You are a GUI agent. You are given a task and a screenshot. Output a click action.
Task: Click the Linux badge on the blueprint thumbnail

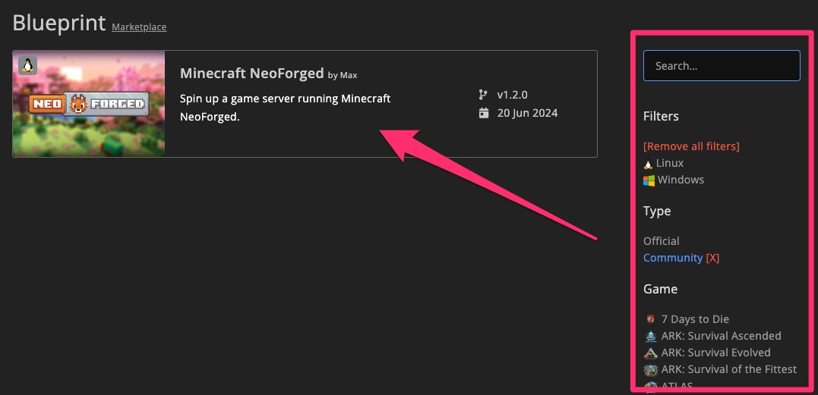click(27, 65)
